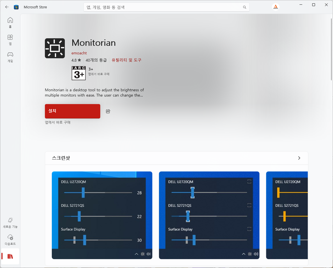
Task: Install the app with 설치 button
Action: point(73,111)
